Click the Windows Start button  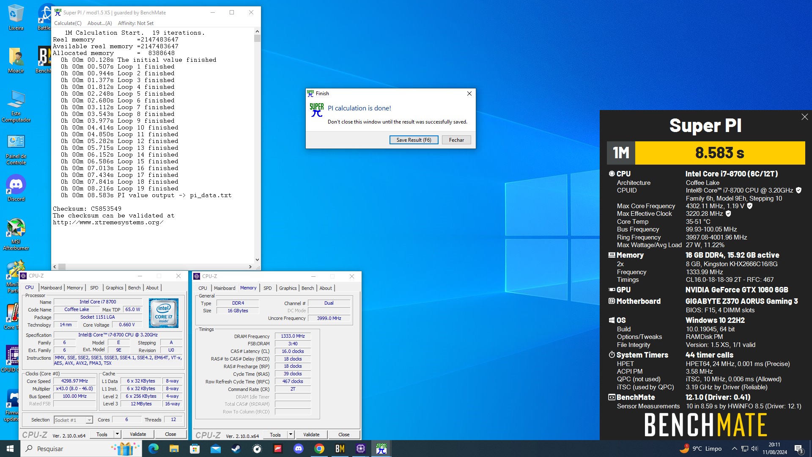10,449
